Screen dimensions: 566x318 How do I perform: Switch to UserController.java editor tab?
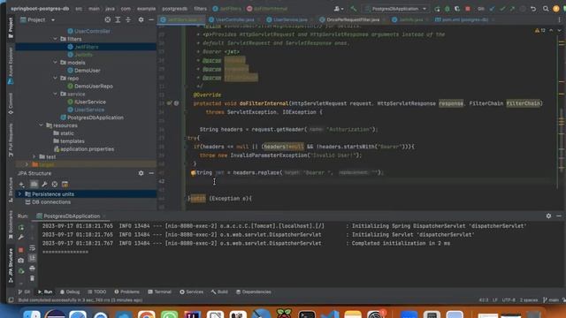(233, 19)
